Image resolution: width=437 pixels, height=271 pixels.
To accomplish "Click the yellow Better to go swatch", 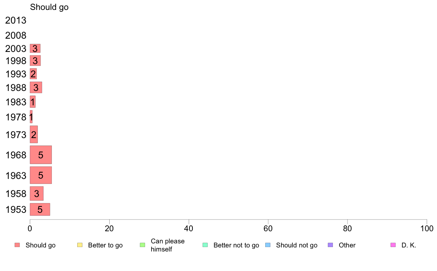I will [x=80, y=245].
